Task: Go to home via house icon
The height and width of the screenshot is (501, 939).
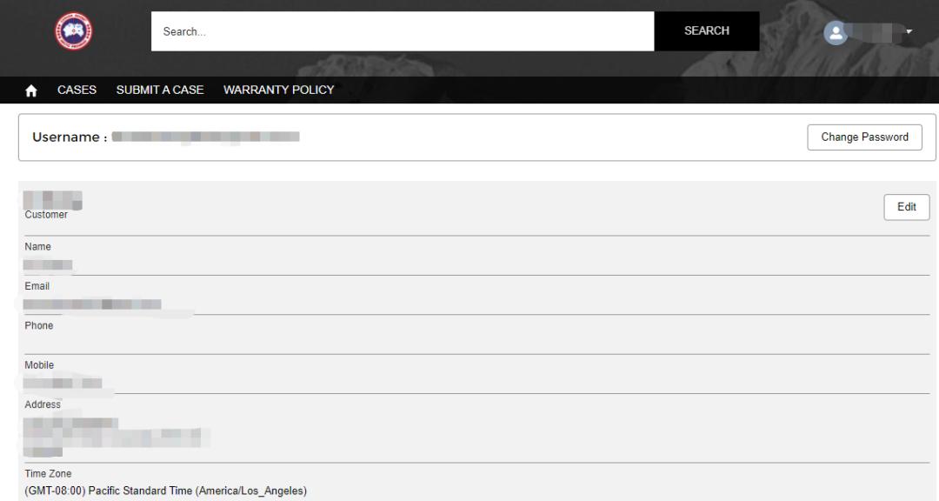Action: click(31, 90)
